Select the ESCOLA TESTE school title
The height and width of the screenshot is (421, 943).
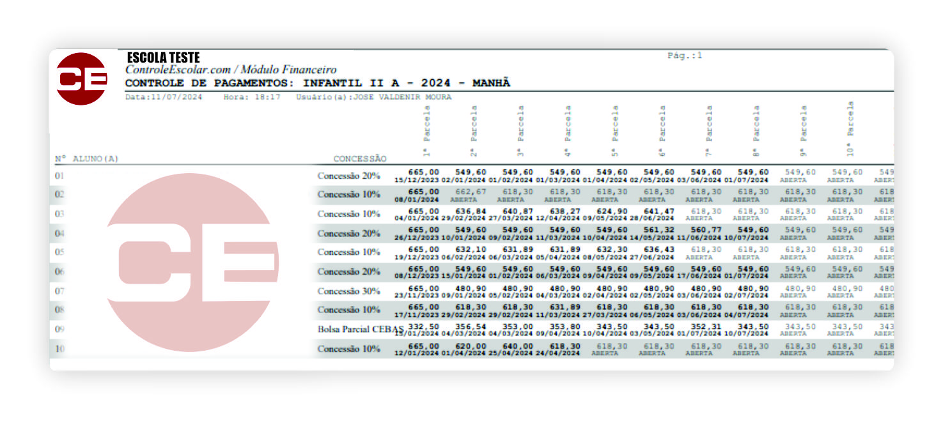pyautogui.click(x=163, y=58)
